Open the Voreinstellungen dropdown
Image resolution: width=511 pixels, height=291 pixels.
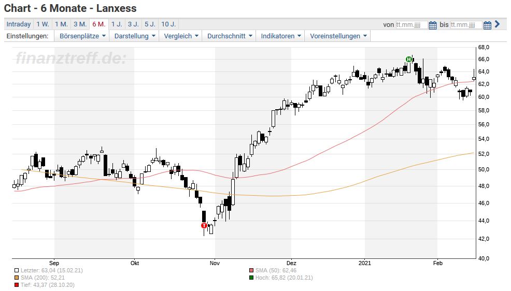338,36
